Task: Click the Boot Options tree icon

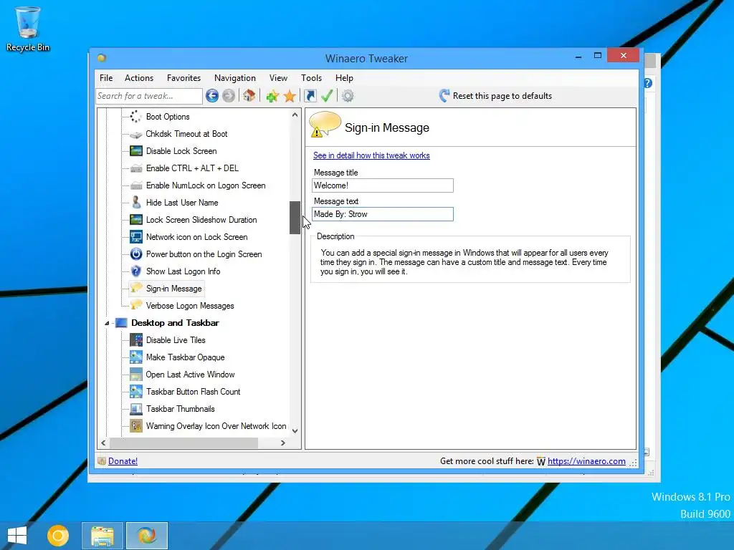Action: 135,117
